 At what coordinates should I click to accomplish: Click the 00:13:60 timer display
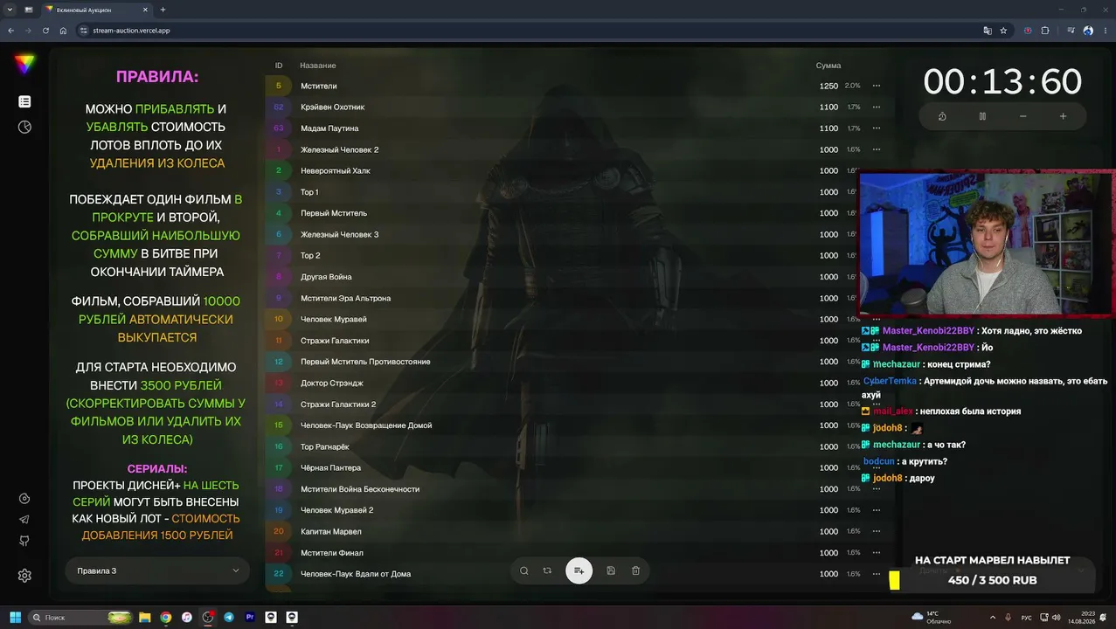[x=1002, y=82]
